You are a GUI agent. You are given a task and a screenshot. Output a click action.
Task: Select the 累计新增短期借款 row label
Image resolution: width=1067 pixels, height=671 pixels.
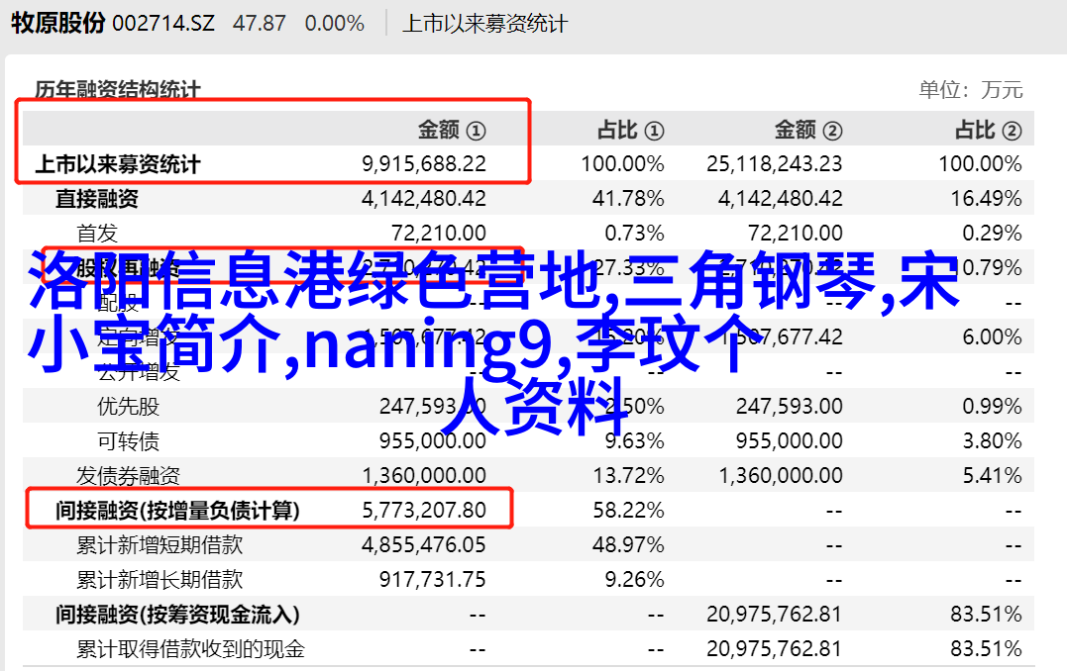(160, 545)
